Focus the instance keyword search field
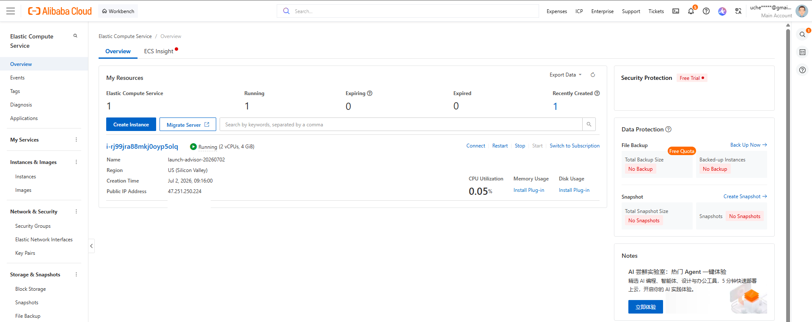The height and width of the screenshot is (322, 812). (401, 124)
